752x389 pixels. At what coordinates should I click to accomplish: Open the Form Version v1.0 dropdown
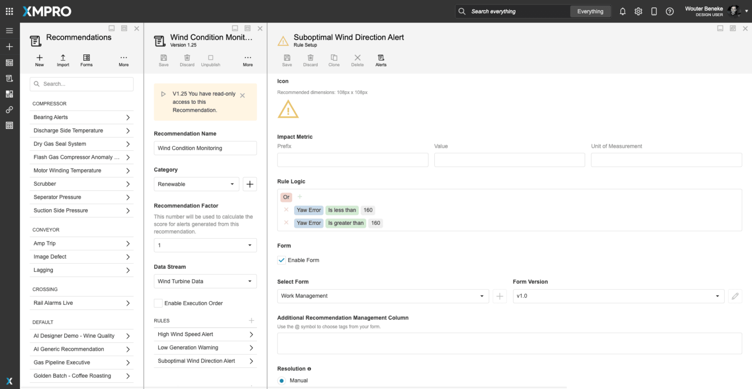point(618,296)
